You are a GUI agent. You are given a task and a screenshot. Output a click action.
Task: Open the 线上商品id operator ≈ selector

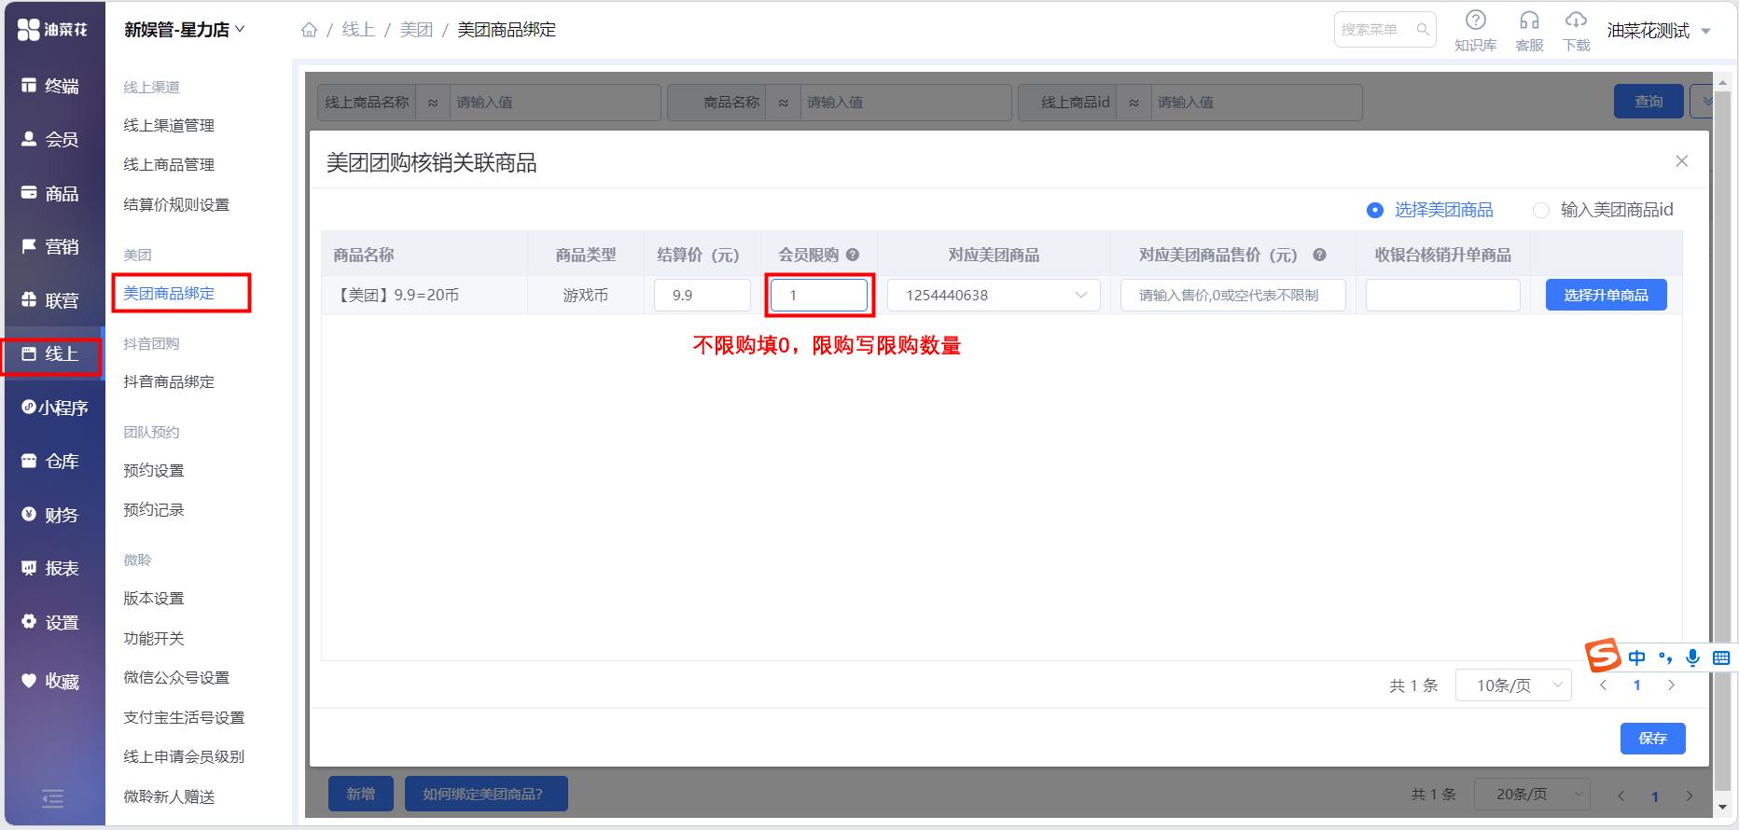click(x=1134, y=103)
